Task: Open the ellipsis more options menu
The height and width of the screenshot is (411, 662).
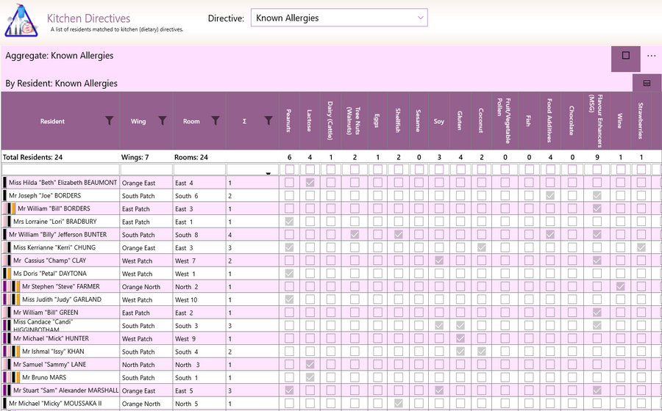Action: (651, 56)
